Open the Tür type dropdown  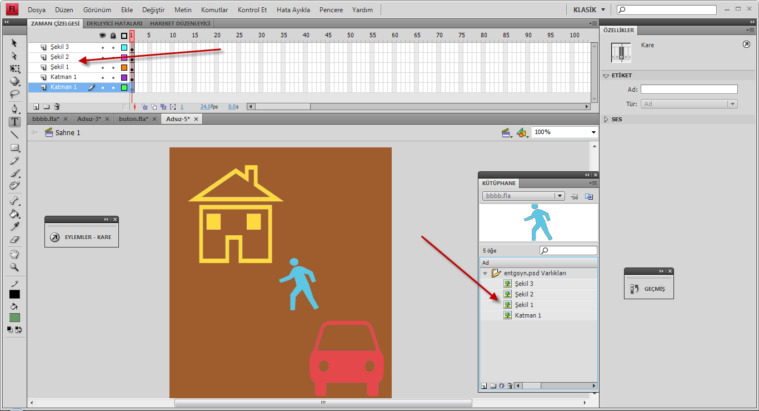point(689,104)
